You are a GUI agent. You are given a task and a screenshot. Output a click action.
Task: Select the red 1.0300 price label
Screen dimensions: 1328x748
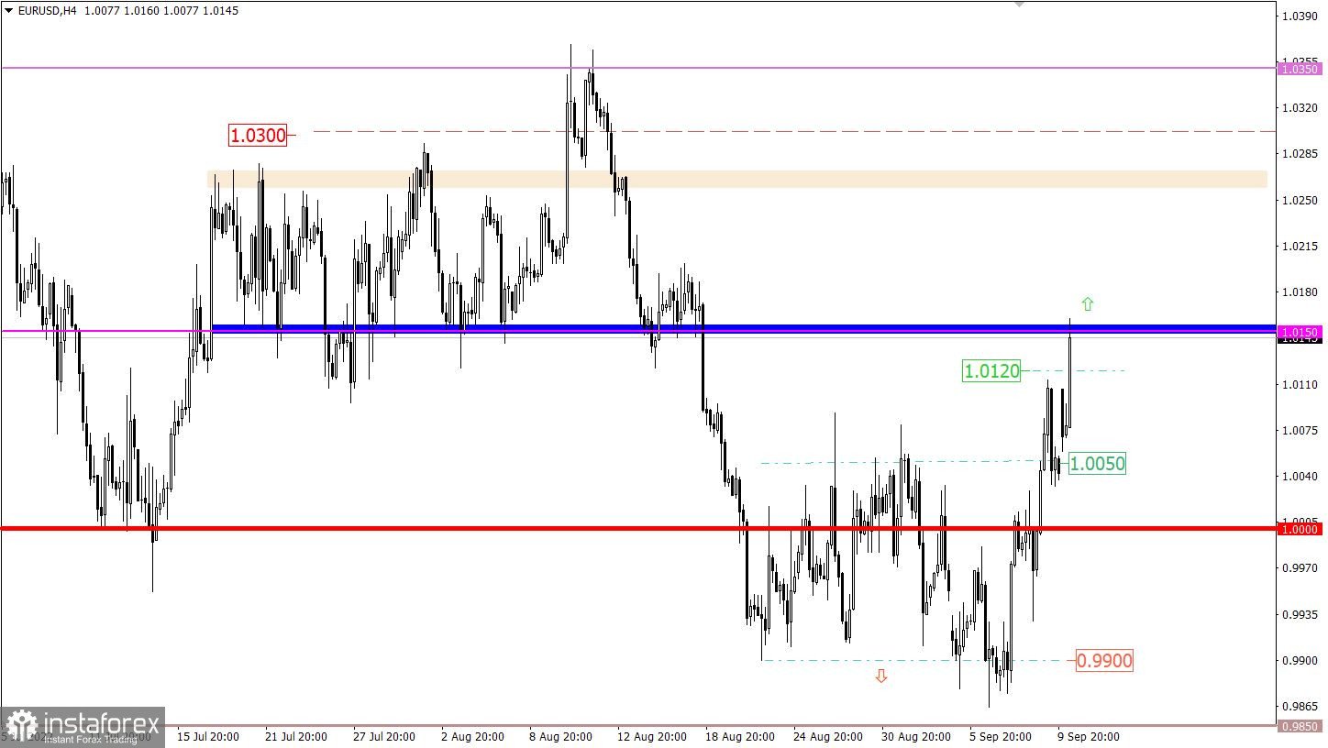(258, 136)
